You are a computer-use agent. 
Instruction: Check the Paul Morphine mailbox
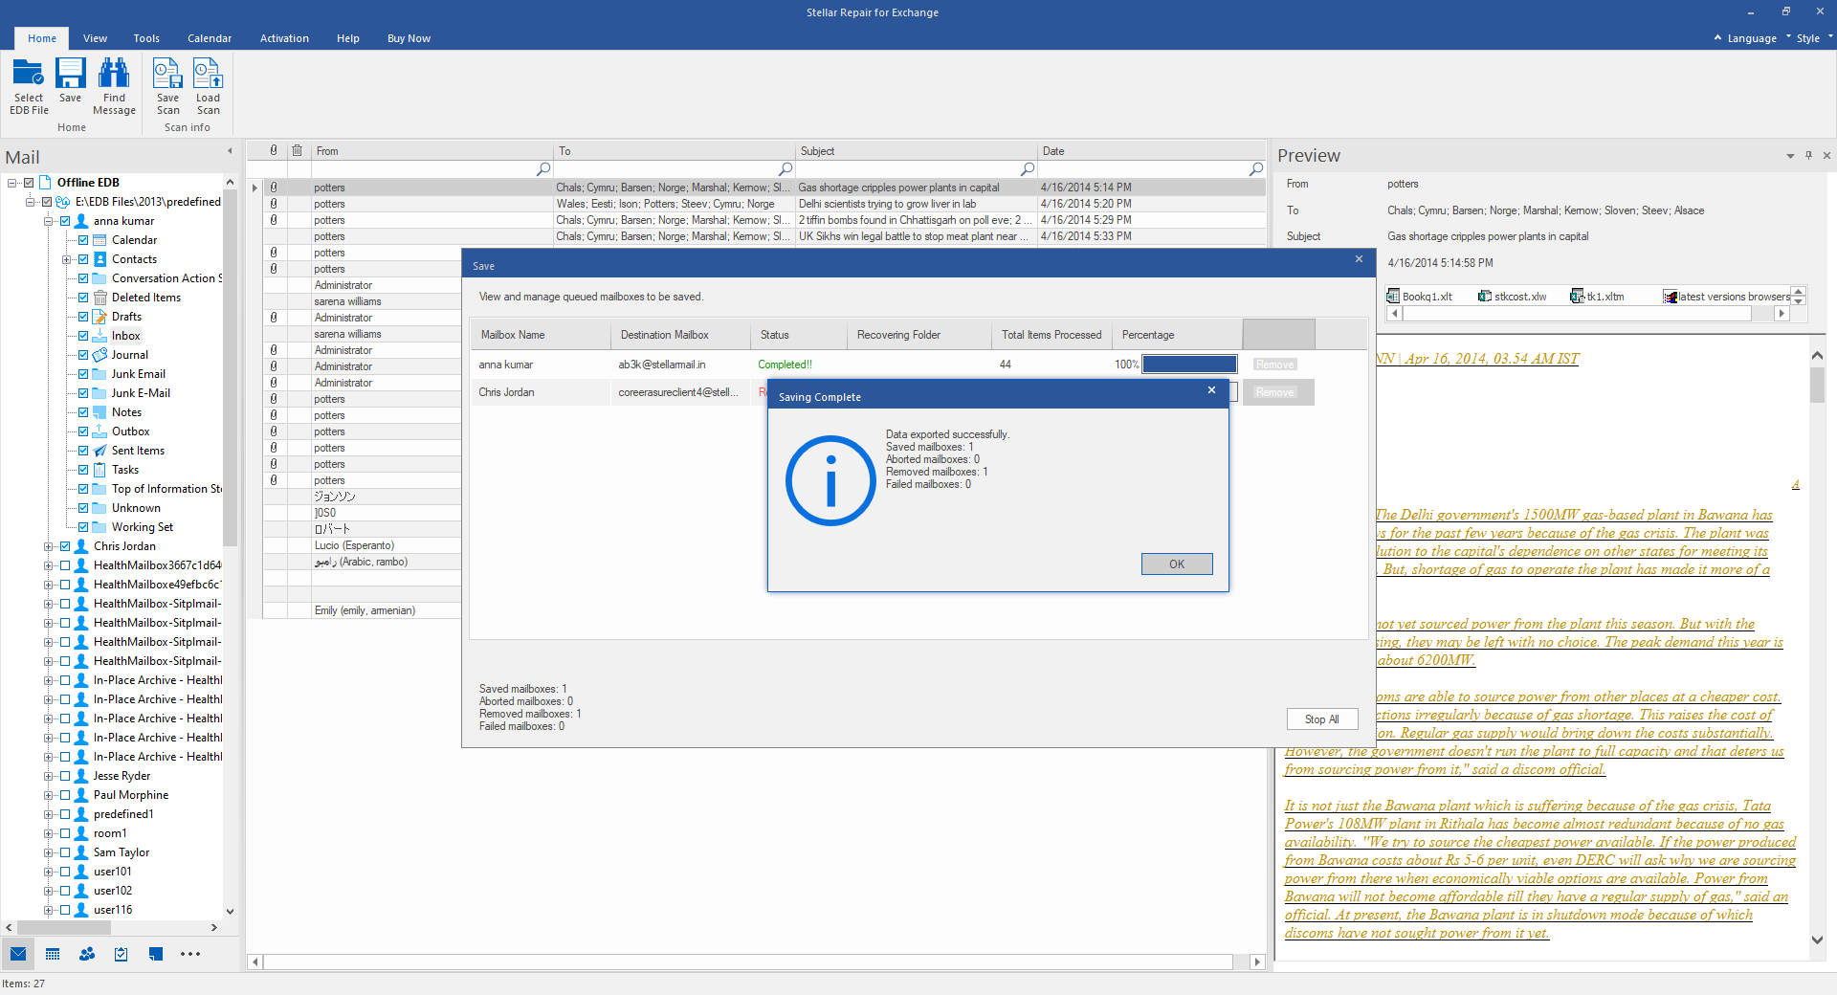65,795
